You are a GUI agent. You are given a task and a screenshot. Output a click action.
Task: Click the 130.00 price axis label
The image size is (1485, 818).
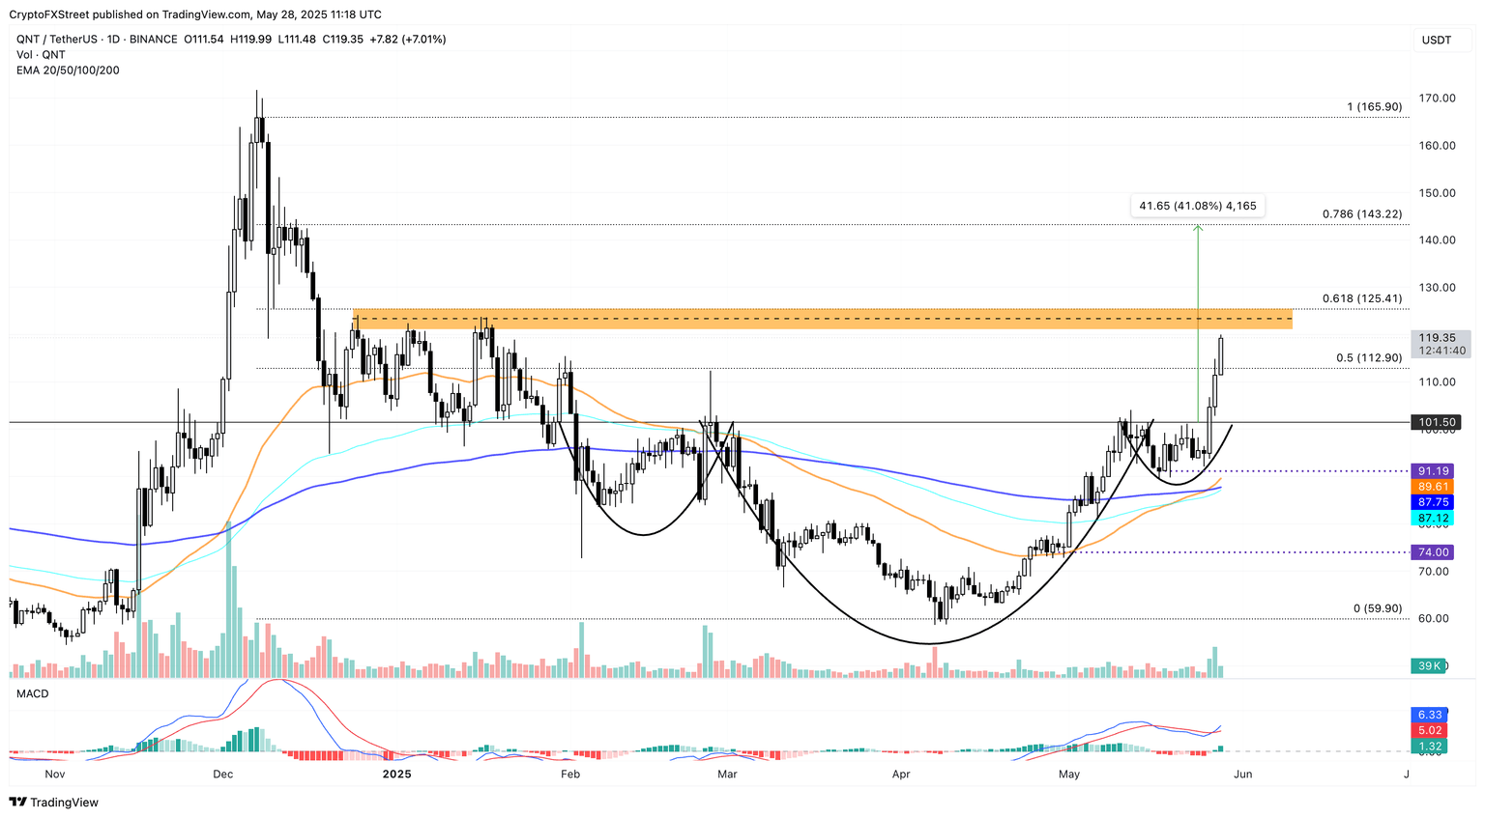point(1438,288)
